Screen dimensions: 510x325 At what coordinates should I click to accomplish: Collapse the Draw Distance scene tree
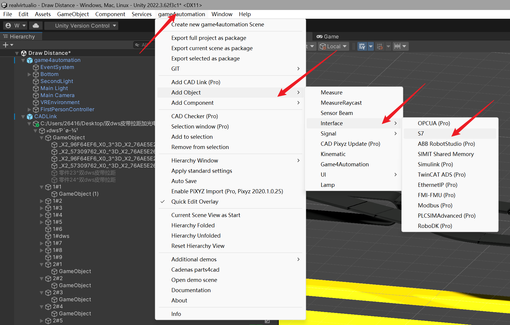(17, 53)
